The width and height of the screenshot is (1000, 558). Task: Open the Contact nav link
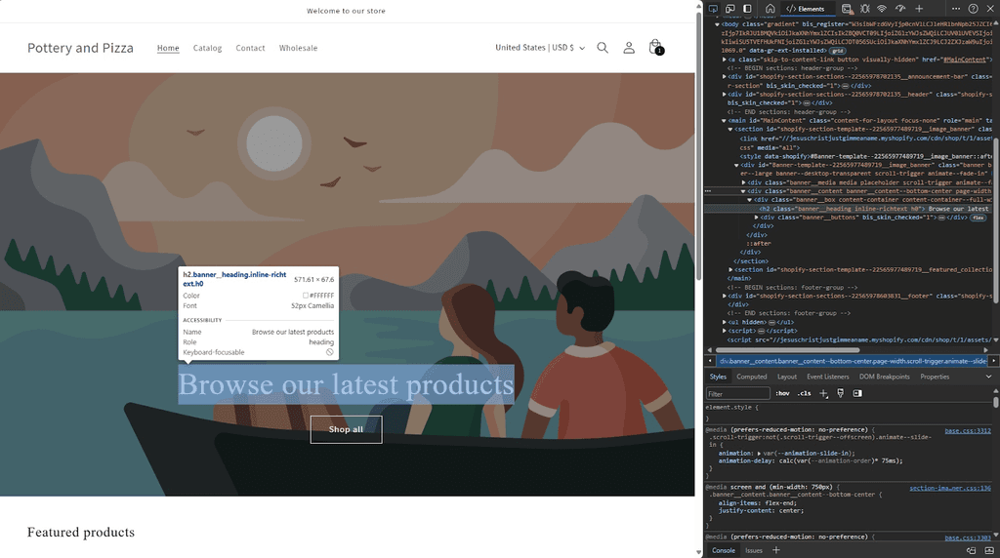(250, 48)
